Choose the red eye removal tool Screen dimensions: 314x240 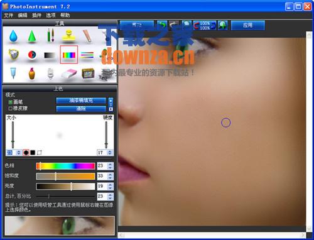(x=32, y=55)
